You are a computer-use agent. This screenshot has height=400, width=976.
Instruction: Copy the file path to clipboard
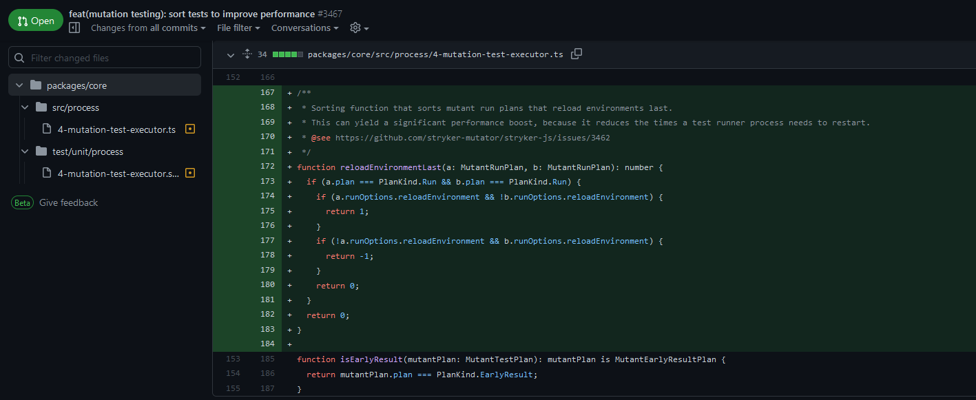(577, 54)
